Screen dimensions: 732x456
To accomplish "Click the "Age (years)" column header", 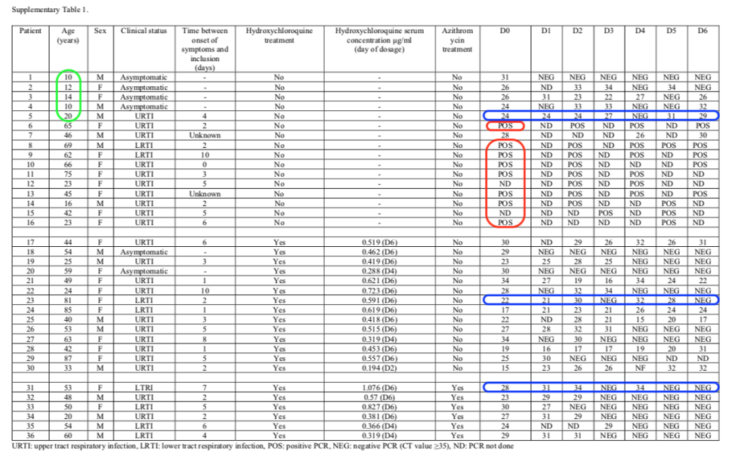I will click(67, 35).
